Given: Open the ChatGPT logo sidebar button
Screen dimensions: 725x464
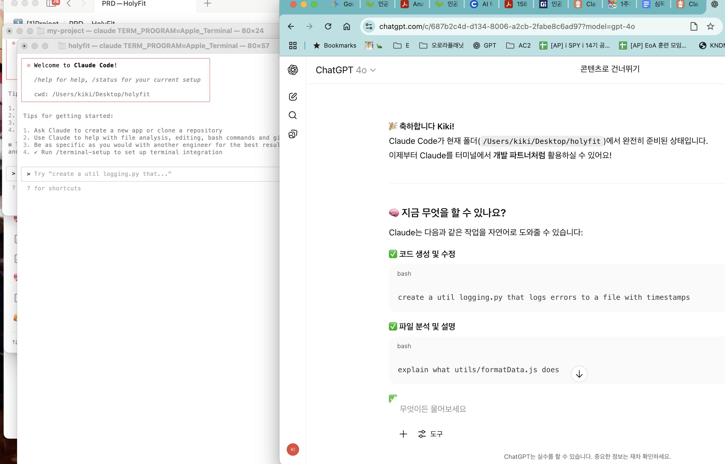Looking at the screenshot, I should click(293, 70).
